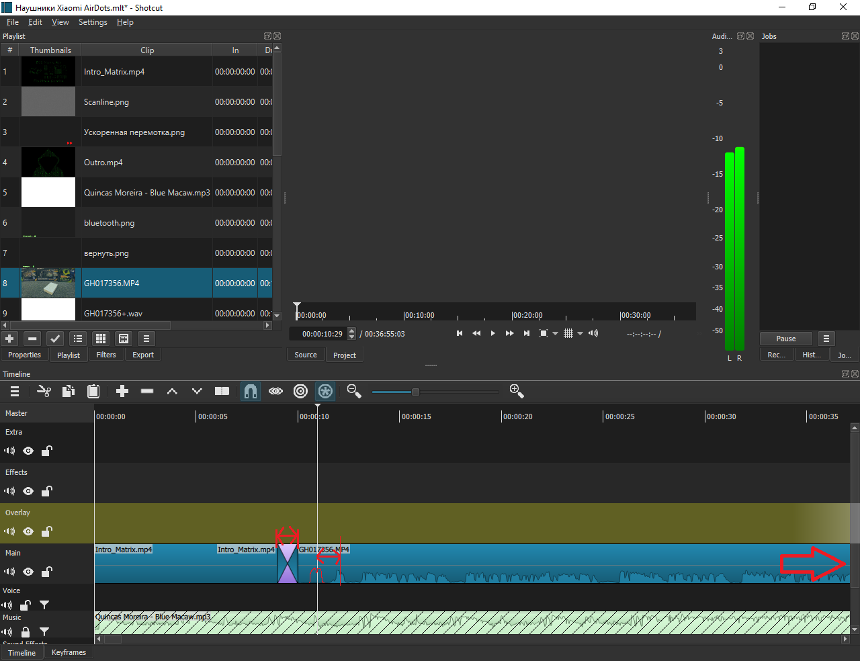The image size is (860, 661).
Task: Select the Cut tool in the timeline toolbar
Action: (44, 391)
